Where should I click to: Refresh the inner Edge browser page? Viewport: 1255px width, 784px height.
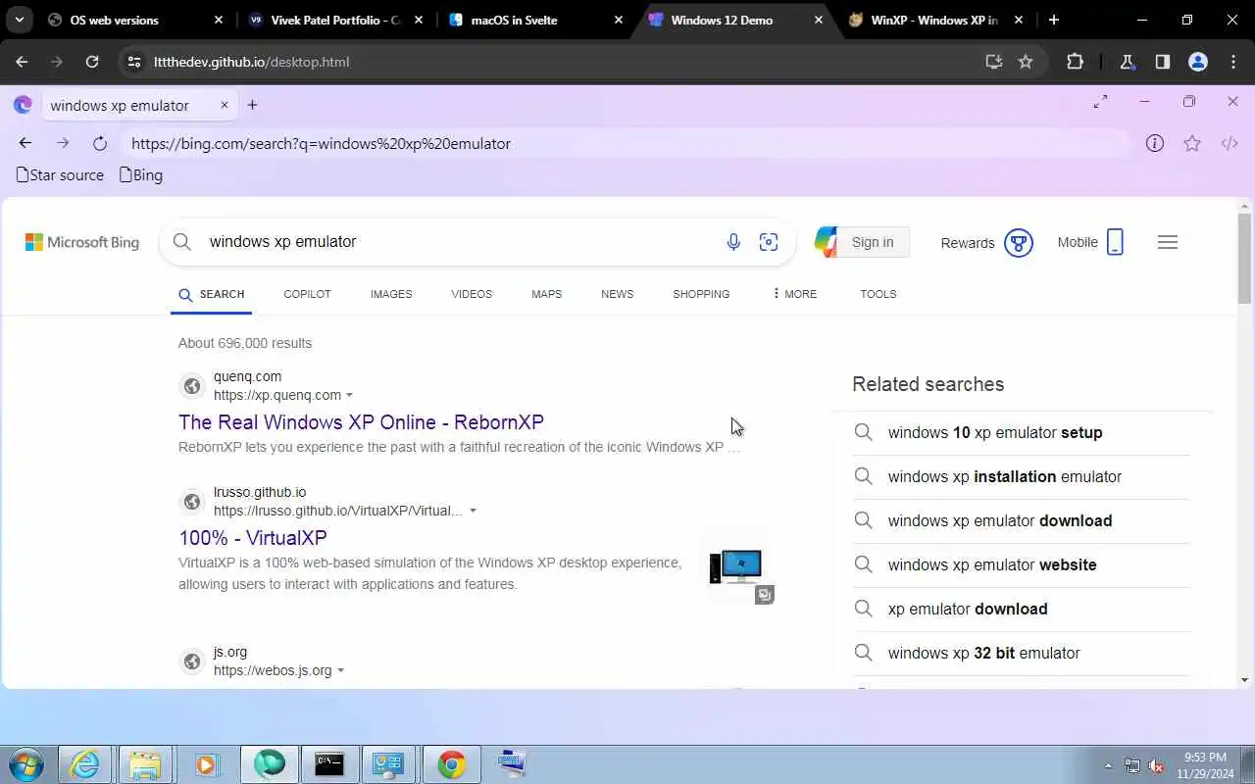(100, 143)
